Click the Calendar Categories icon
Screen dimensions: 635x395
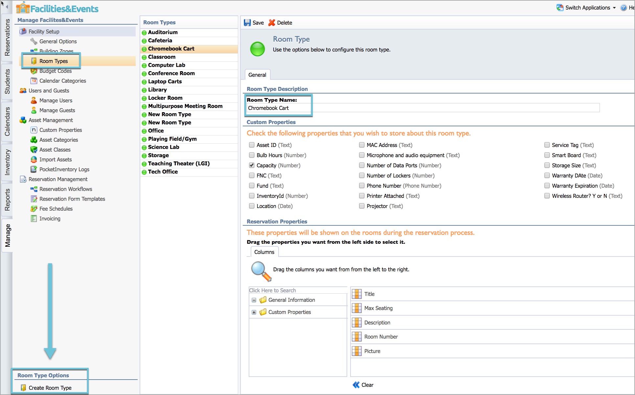pos(34,81)
